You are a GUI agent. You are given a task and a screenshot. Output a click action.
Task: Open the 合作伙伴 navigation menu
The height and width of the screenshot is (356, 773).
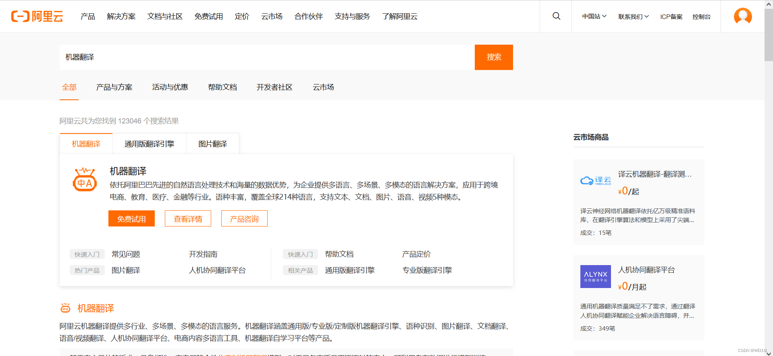(x=309, y=16)
